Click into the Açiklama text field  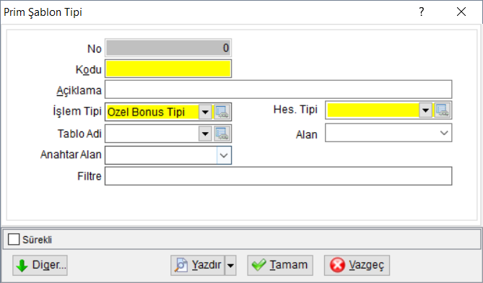(279, 90)
